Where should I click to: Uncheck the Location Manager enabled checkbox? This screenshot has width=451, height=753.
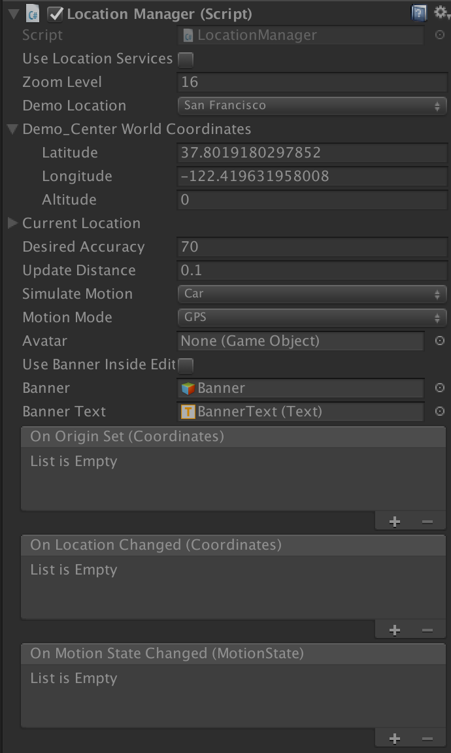[x=54, y=12]
